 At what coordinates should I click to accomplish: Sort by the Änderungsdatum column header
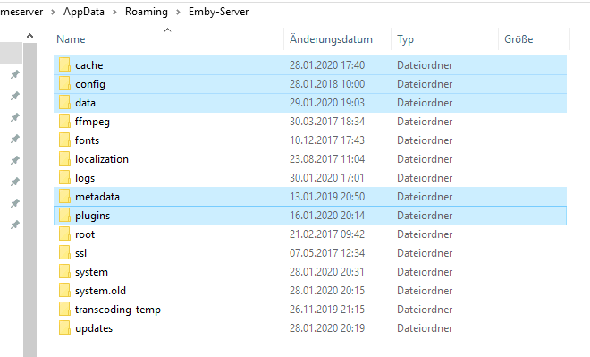[x=331, y=39]
